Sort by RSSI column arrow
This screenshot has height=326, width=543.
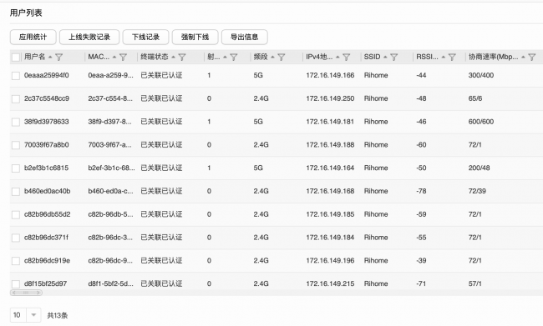(x=444, y=57)
